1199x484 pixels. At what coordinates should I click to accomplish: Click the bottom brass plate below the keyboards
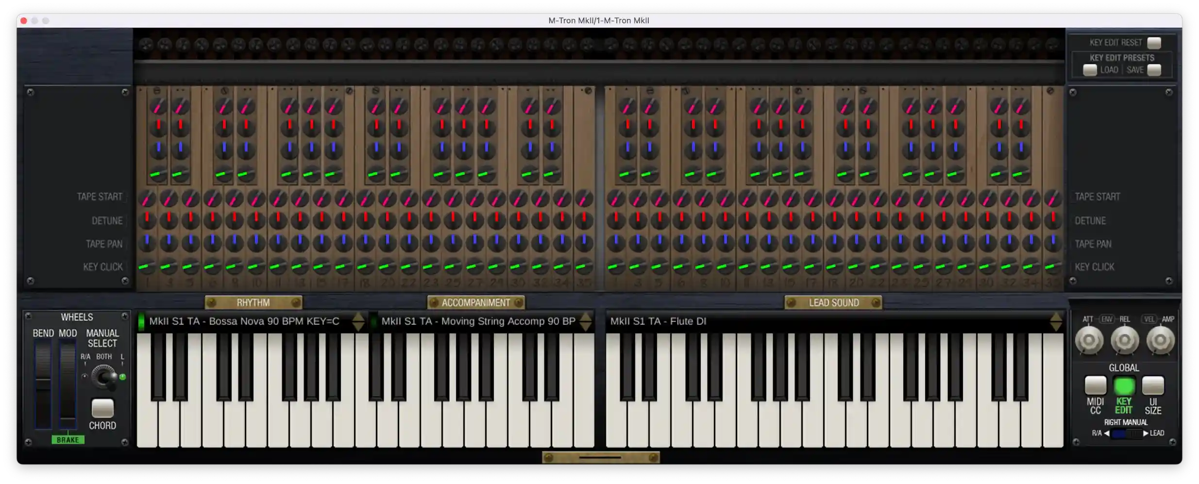pyautogui.click(x=601, y=457)
